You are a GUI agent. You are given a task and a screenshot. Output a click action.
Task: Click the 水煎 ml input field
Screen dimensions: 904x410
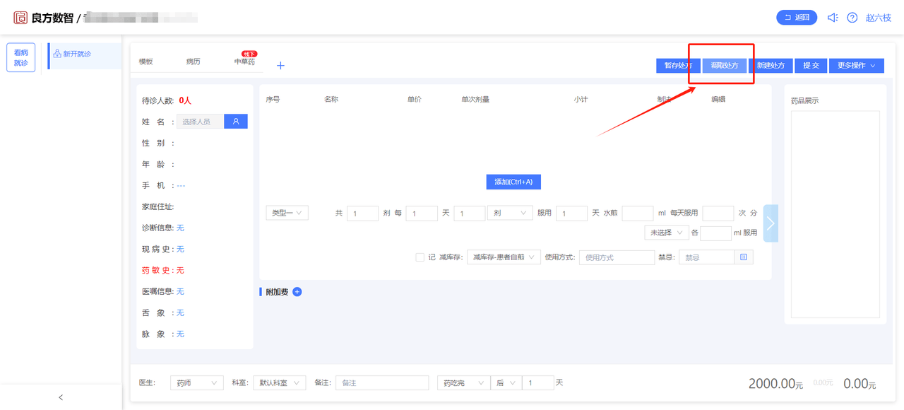point(638,213)
